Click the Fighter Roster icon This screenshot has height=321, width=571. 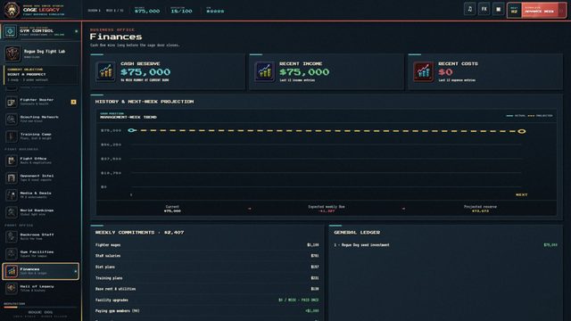click(12, 102)
